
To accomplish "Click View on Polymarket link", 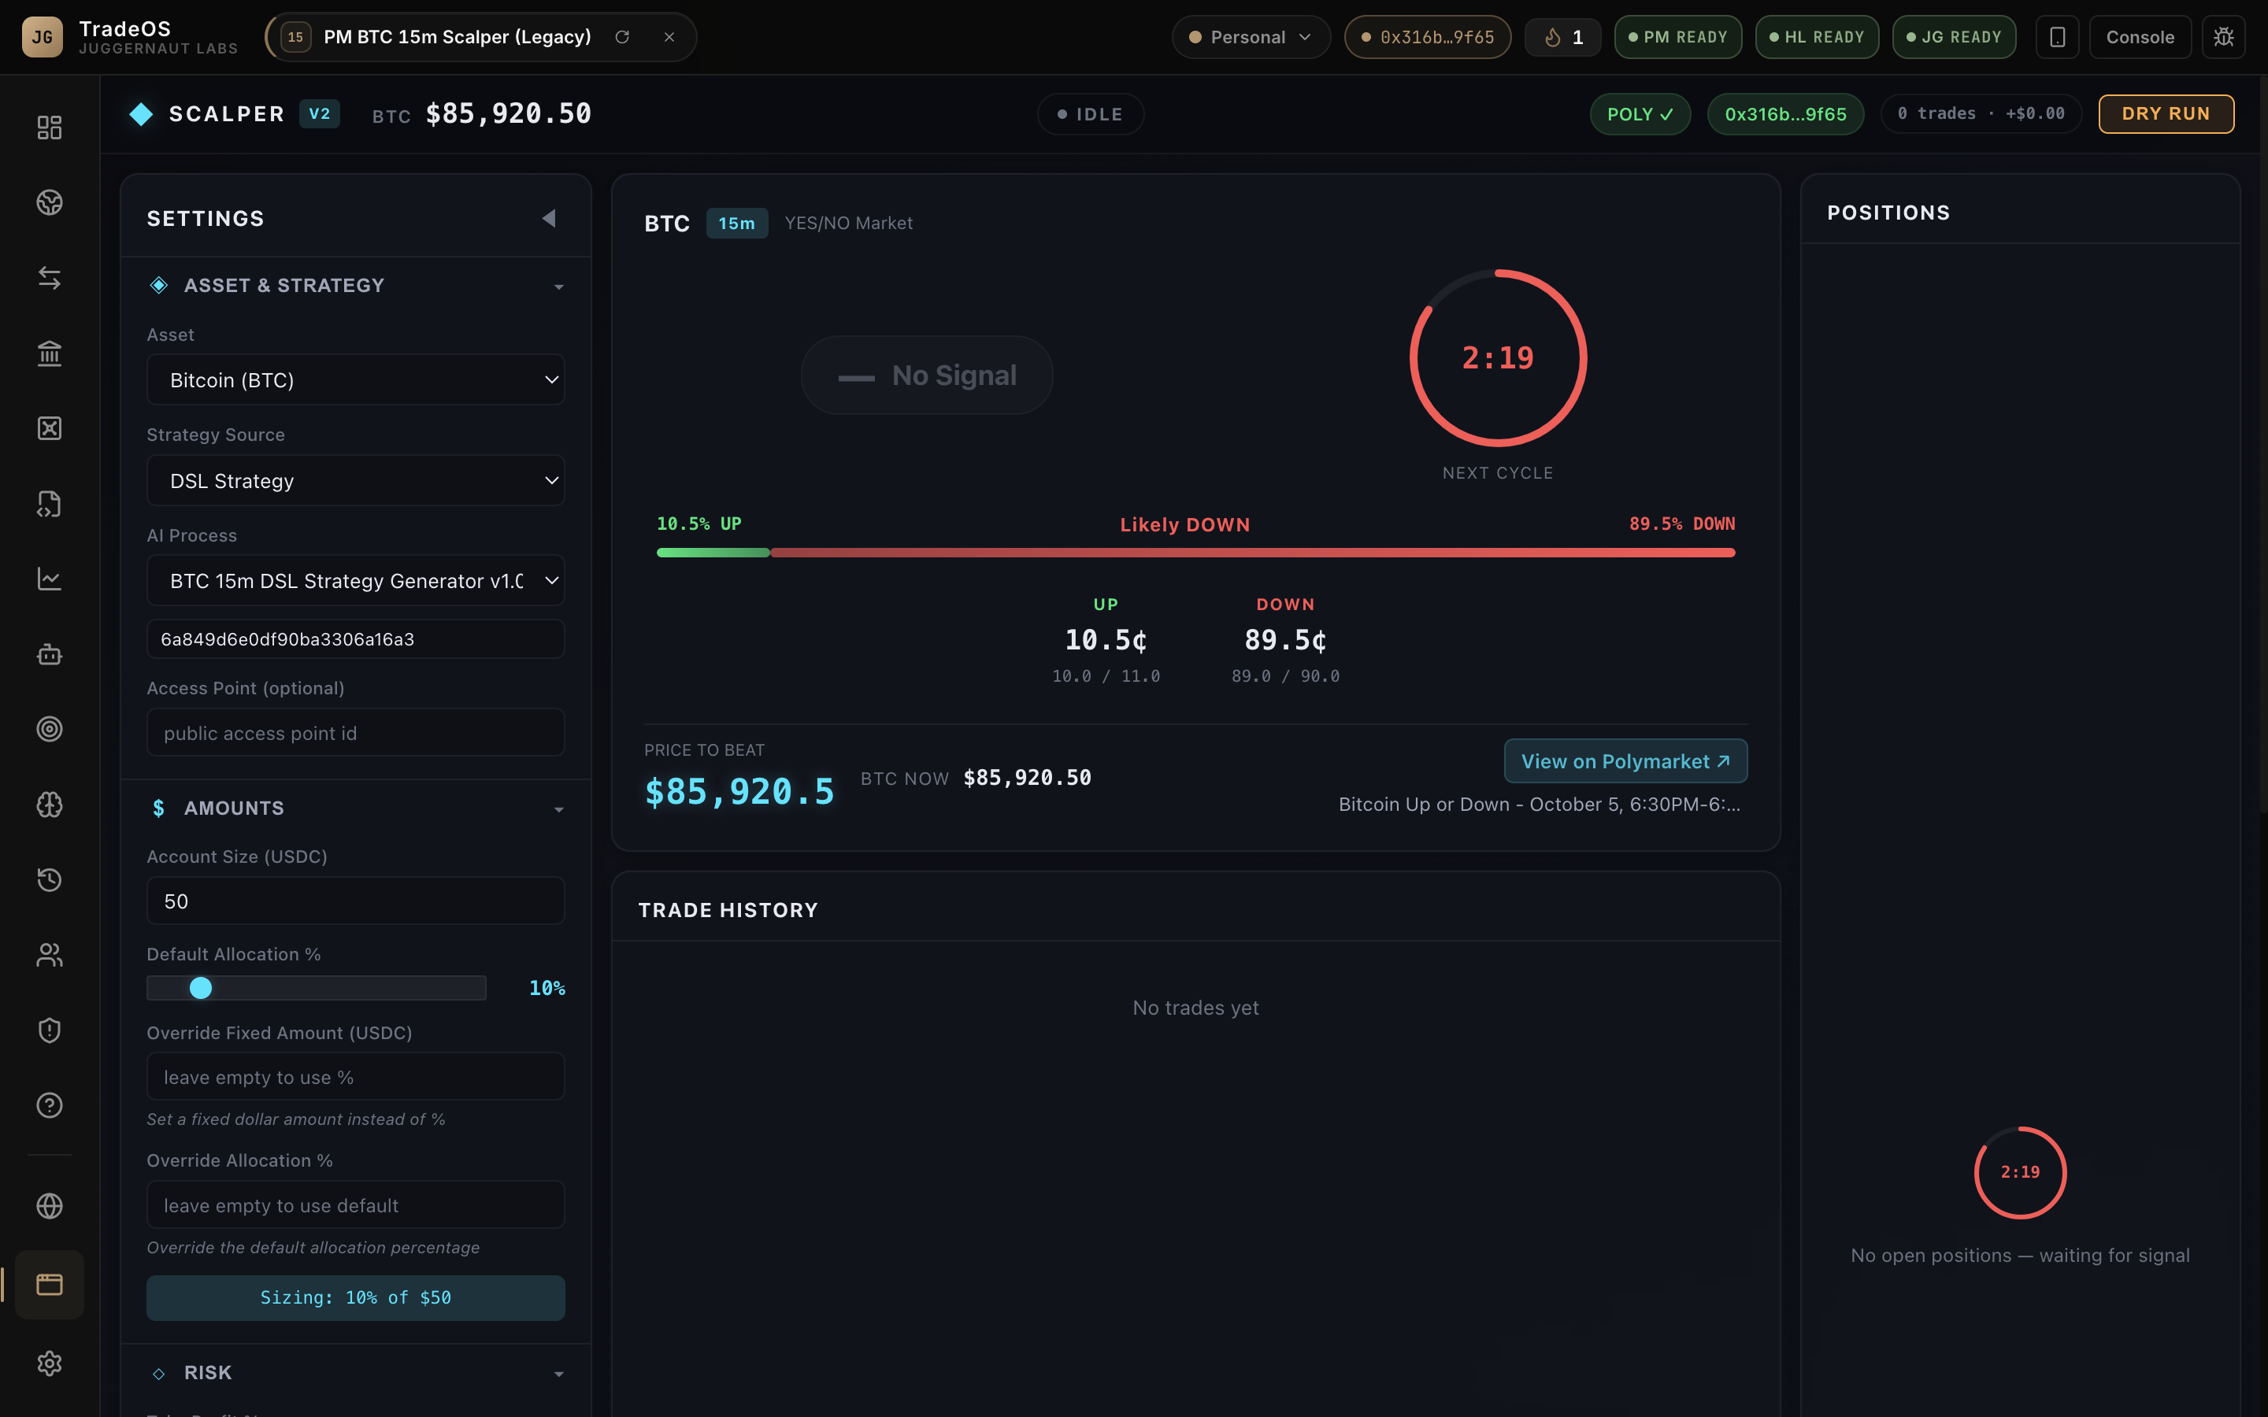I will 1625,761.
